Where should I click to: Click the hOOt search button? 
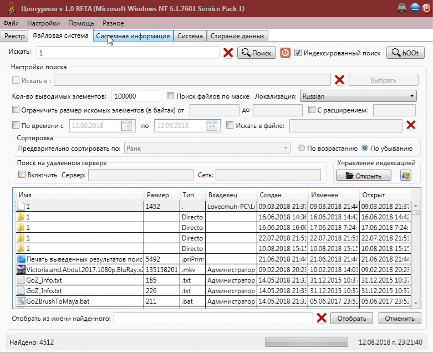405,53
